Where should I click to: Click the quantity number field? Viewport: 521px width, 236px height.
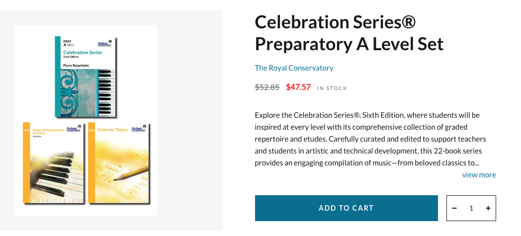(471, 208)
